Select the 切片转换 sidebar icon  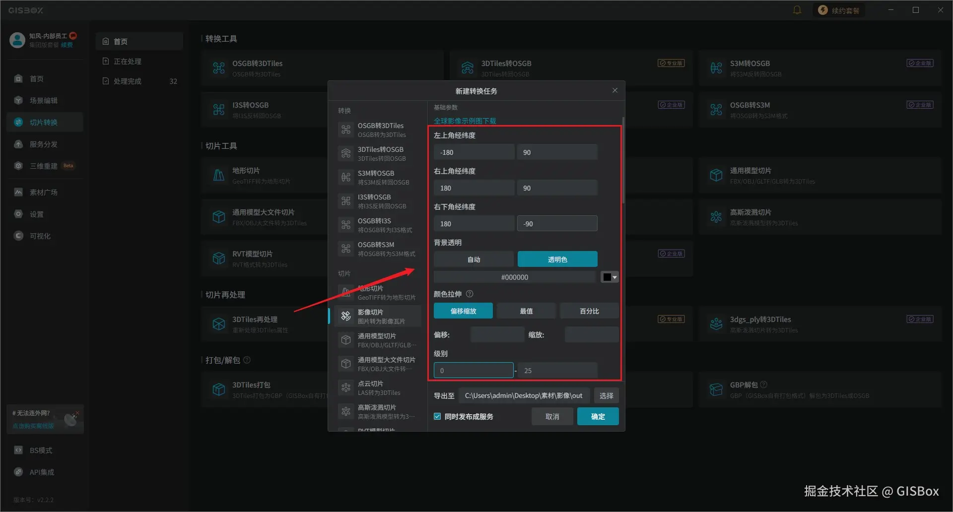click(18, 122)
